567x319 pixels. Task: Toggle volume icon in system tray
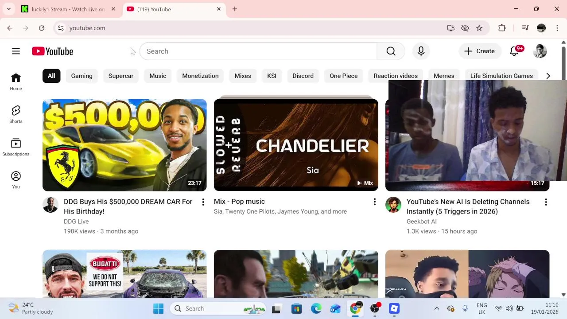pos(509,308)
